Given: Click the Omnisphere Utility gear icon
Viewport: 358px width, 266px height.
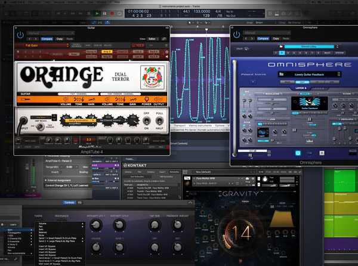Looking at the screenshot, I should pos(246,48).
